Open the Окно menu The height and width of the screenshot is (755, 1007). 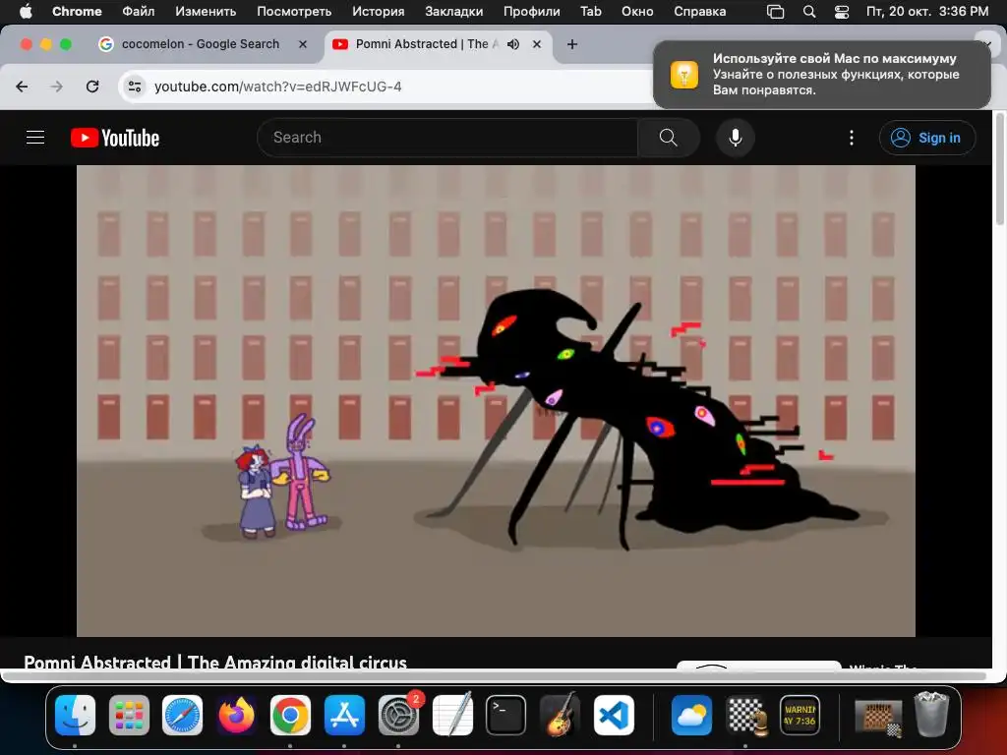pyautogui.click(x=637, y=11)
